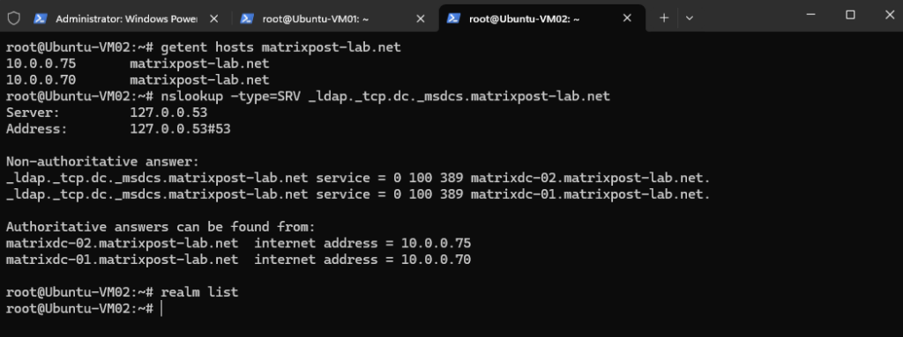Click the terminal icon on the Ubuntu-VM02 tab
The height and width of the screenshot is (337, 903).
pos(454,18)
